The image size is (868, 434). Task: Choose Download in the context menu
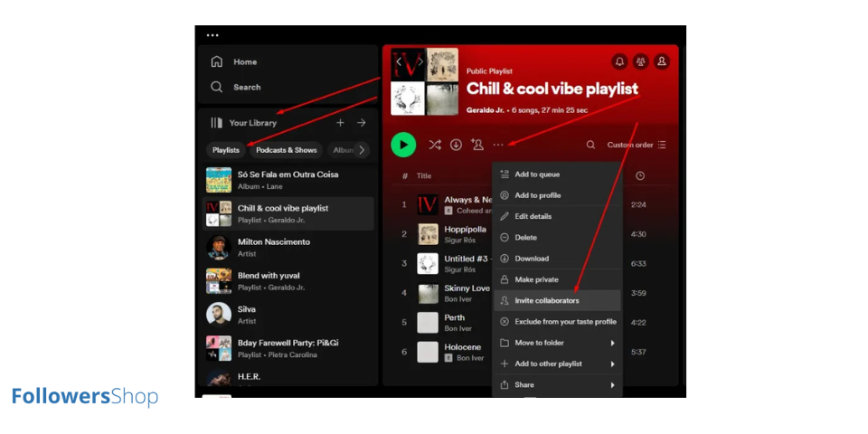557,259
